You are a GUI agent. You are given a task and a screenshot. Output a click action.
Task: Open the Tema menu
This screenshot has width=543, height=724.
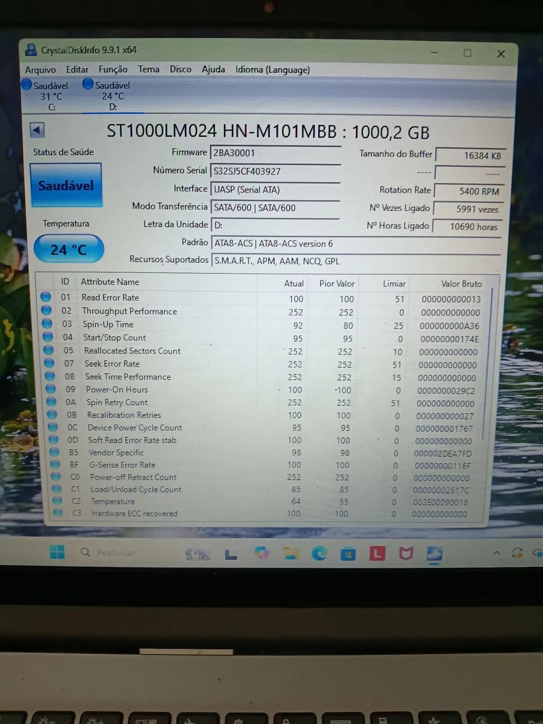tap(148, 69)
